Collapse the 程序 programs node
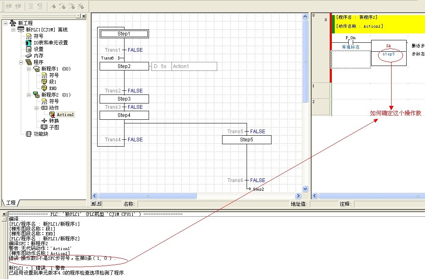This screenshot has height=279, width=425. click(x=21, y=62)
